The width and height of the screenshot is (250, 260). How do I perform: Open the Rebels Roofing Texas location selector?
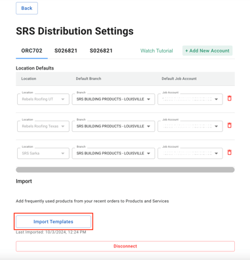point(43,126)
